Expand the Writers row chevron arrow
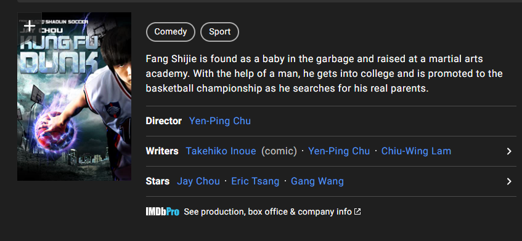The image size is (522, 241). tap(509, 151)
